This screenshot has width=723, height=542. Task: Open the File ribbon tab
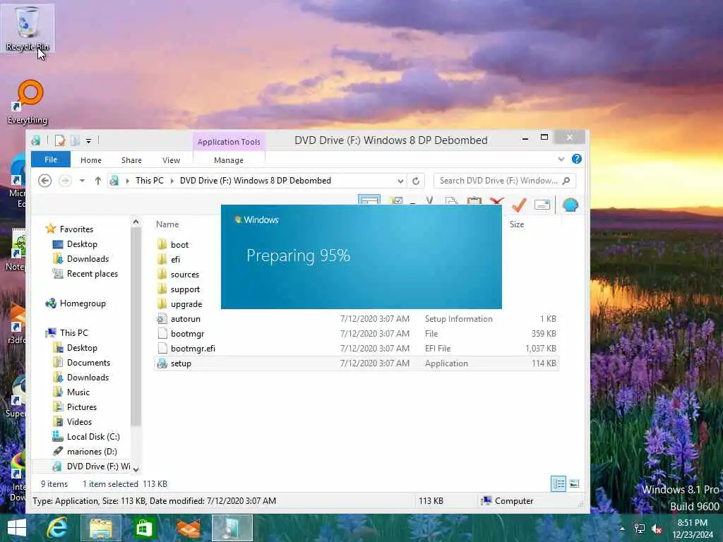tap(51, 159)
